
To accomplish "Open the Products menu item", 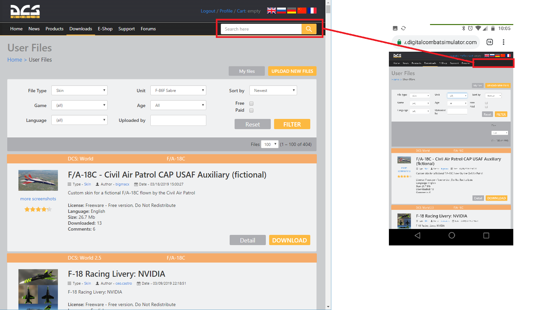I will click(x=54, y=29).
